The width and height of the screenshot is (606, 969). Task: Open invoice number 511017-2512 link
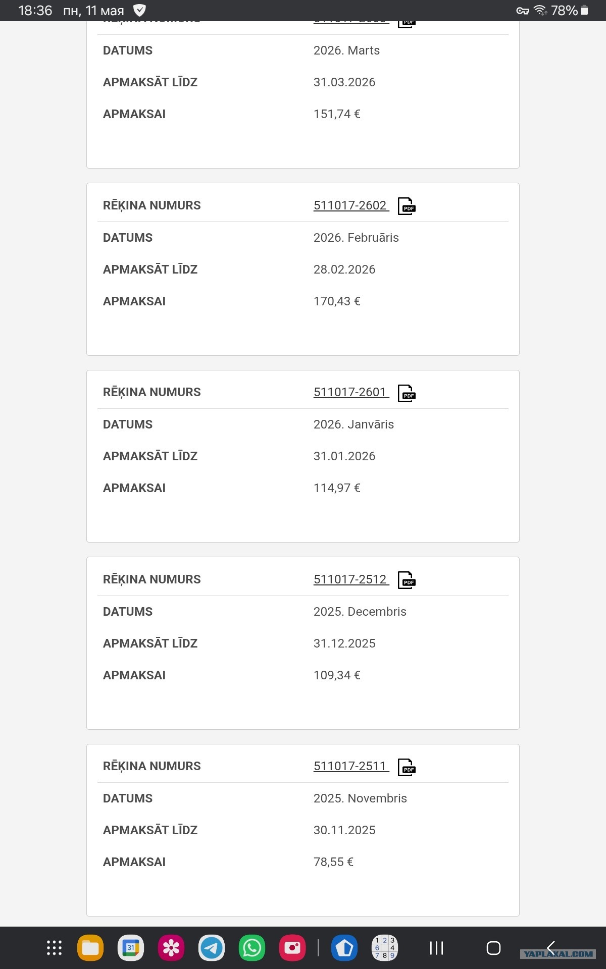tap(351, 579)
